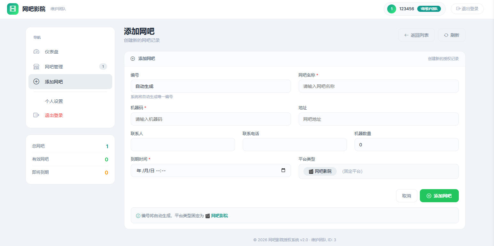Click the footer copyright text
This screenshot has height=246, width=494.
pyautogui.click(x=295, y=240)
